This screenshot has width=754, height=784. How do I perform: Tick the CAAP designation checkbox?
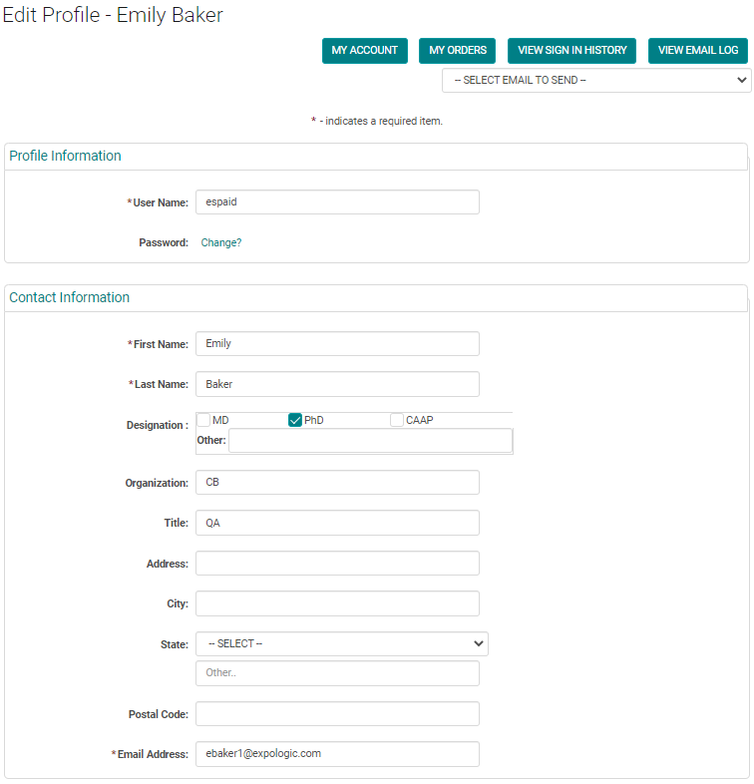click(x=397, y=420)
